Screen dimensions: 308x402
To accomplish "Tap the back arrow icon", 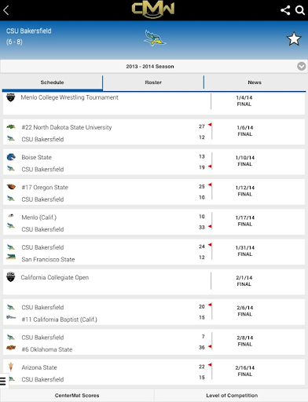I will pos(6,10).
